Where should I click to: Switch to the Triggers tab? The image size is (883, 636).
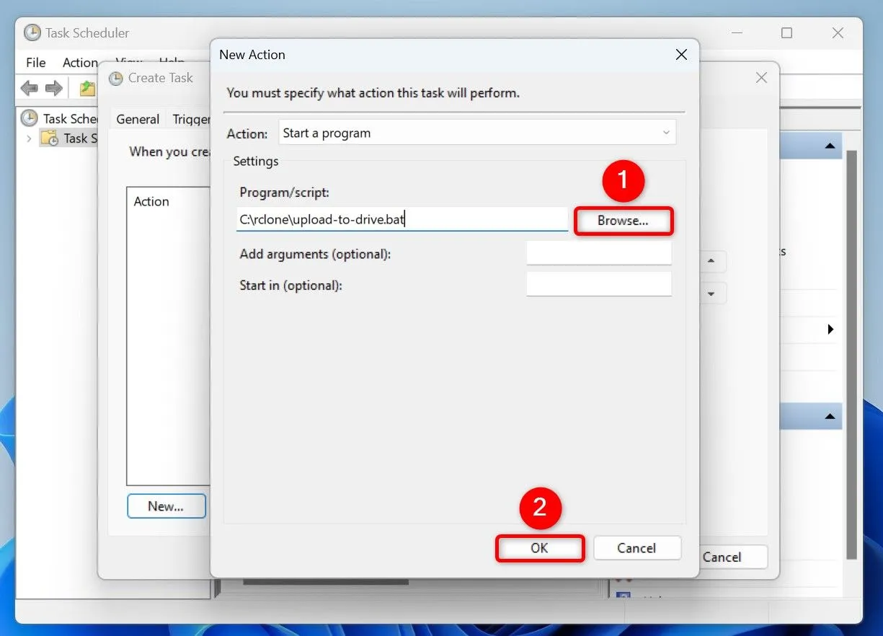[x=192, y=119]
